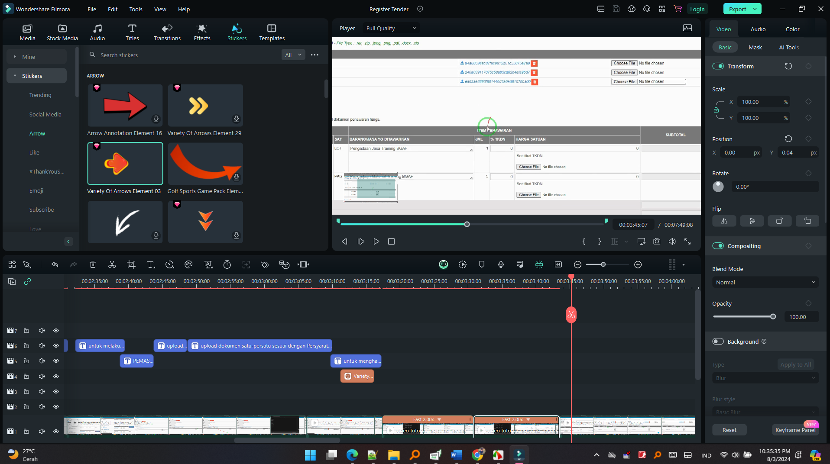Open the Blend Mode dropdown
830x464 pixels.
765,282
